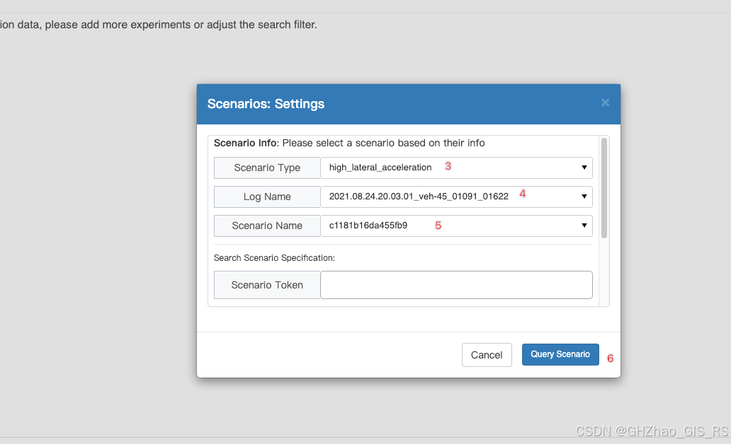
Task: Click the Scenario Token label
Action: click(267, 285)
